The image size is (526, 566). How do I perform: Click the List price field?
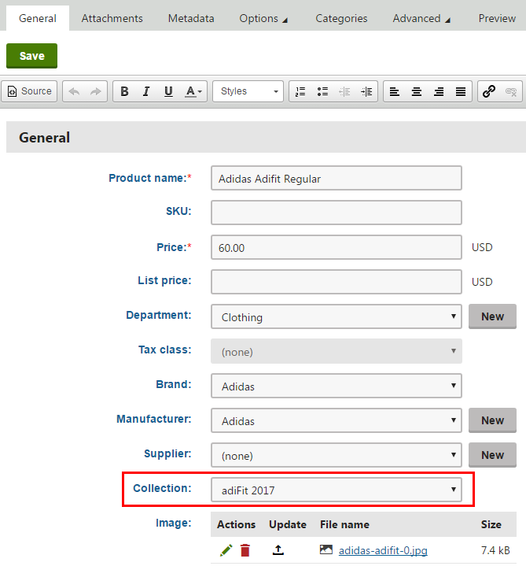[x=337, y=282]
